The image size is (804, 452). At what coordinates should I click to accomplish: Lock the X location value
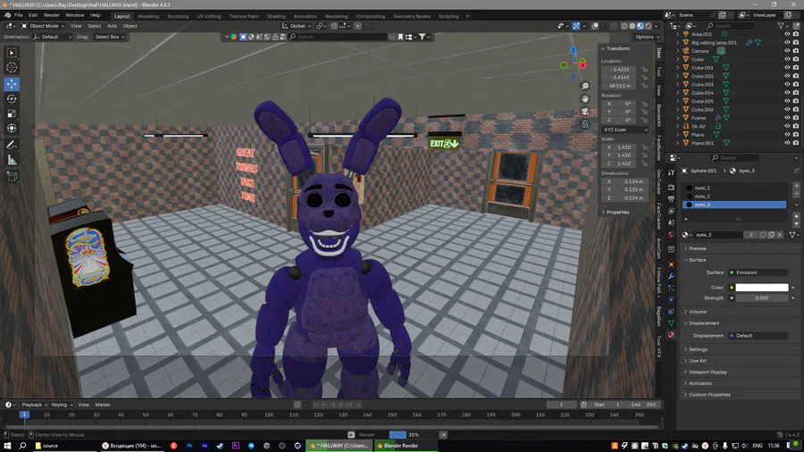pyautogui.click(x=644, y=69)
